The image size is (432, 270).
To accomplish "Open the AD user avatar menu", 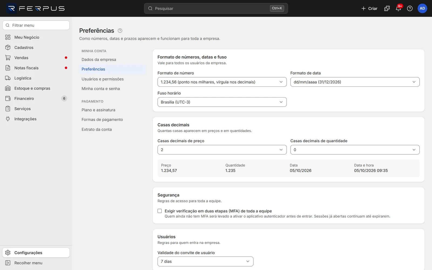I will click(422, 8).
